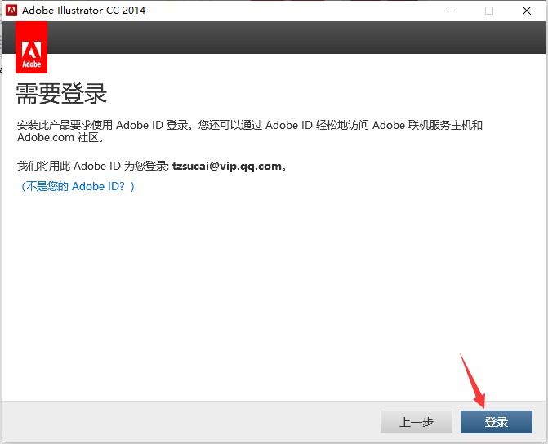The image size is (548, 444).
Task: Click the red Adobe logo badge
Action: click(32, 47)
